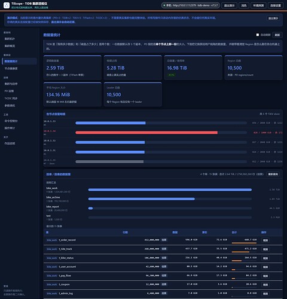Viewport: 287px width, 299px height.
Task: Click the action button in the t_pay_flow row
Action: (x=265, y=276)
